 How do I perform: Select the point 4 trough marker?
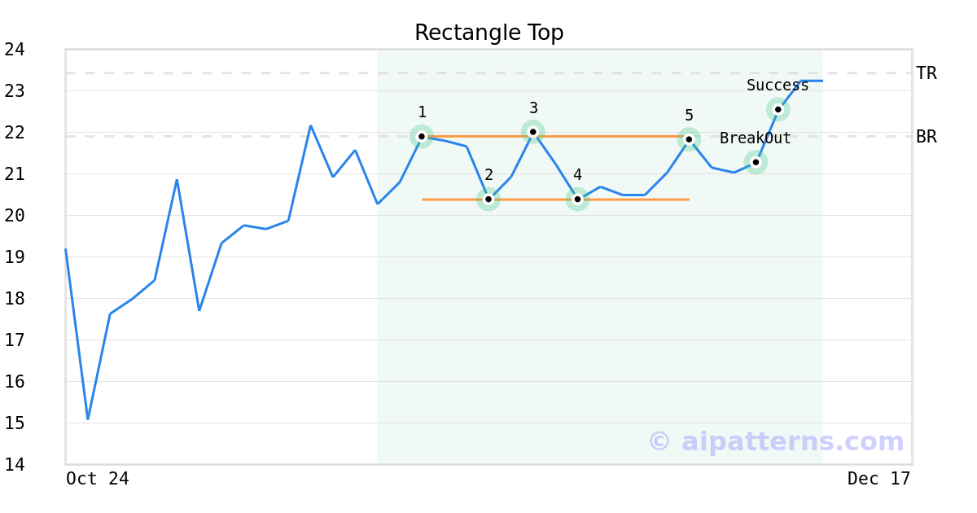(x=577, y=199)
